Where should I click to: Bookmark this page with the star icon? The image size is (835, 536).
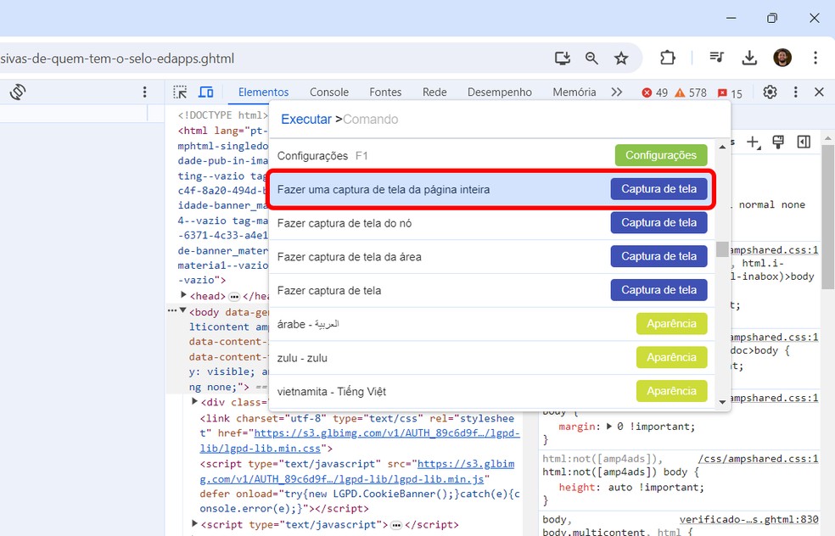coord(622,59)
